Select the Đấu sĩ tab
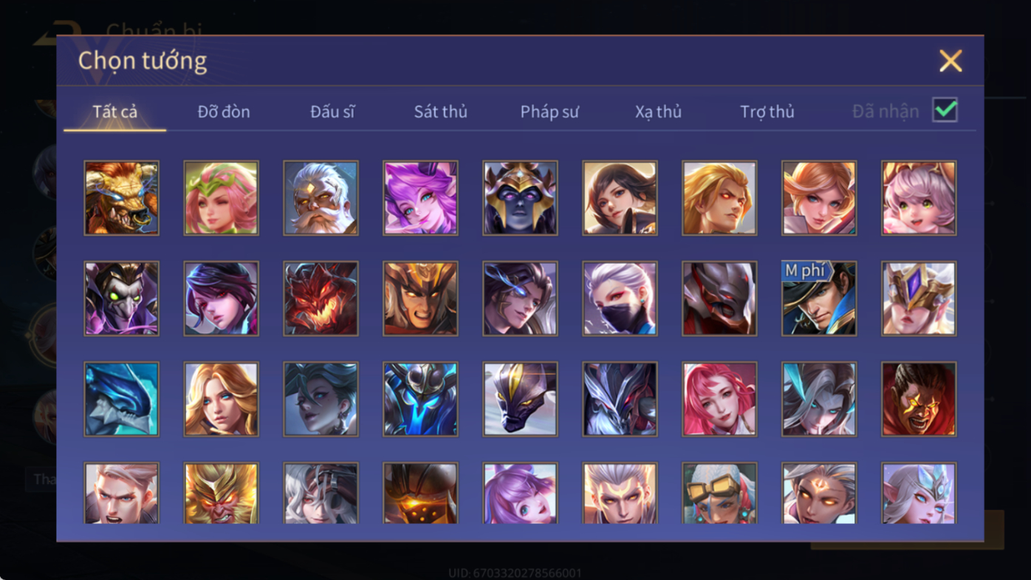The image size is (1031, 580). point(332,112)
